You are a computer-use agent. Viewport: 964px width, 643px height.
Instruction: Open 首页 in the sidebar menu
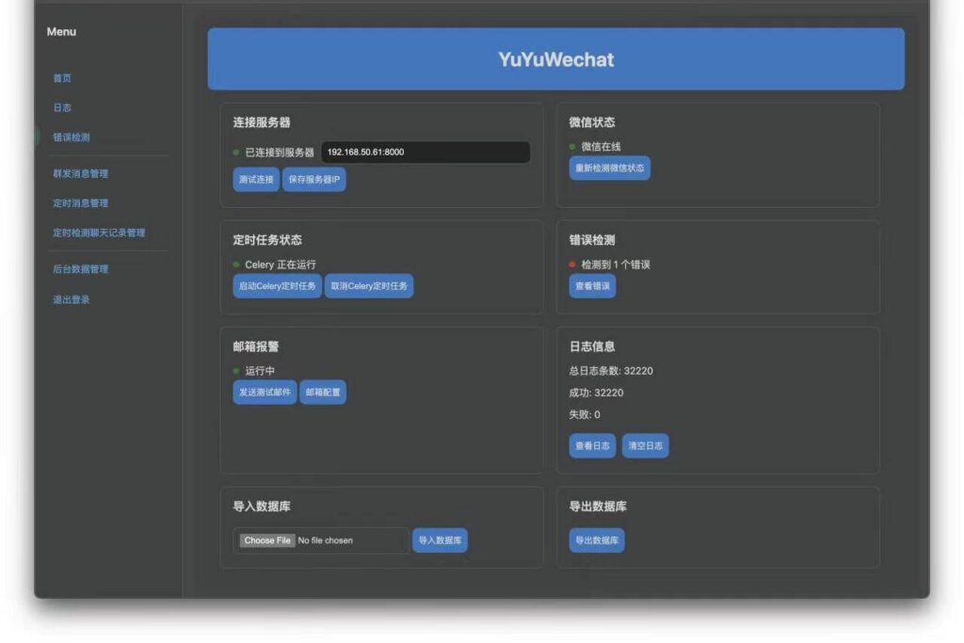pos(62,78)
